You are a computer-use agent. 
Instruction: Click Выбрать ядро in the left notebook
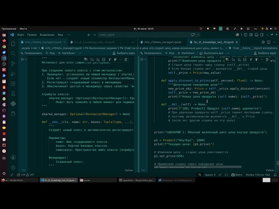[x=124, y=53]
